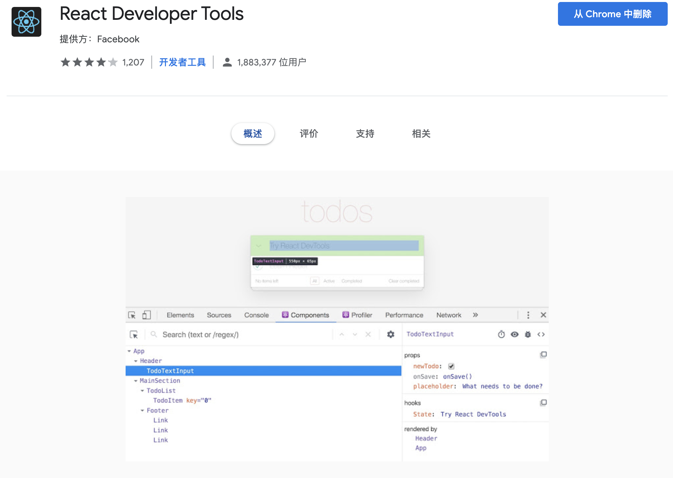Click the State hook value

pyautogui.click(x=473, y=414)
